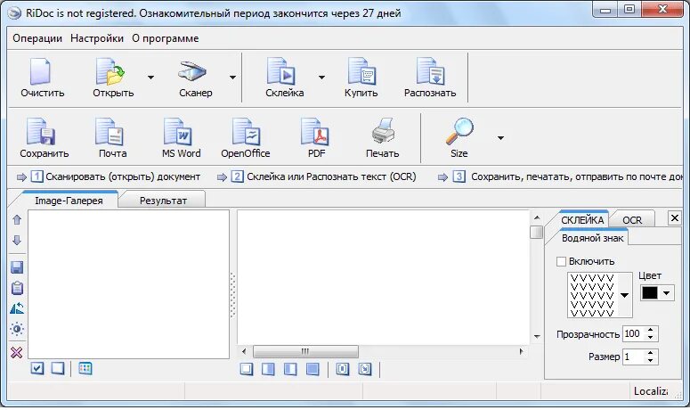Select all images with the checked box icon
Viewport: 690px width, 410px height.
tap(37, 368)
